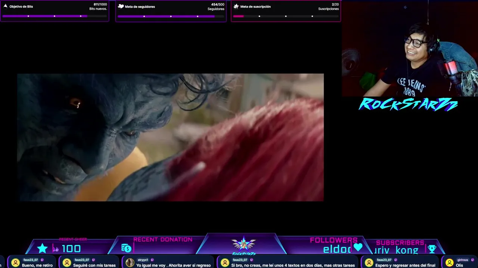Click the purple Objetivo de Bits progress bar
The image size is (478, 268).
(55, 16)
